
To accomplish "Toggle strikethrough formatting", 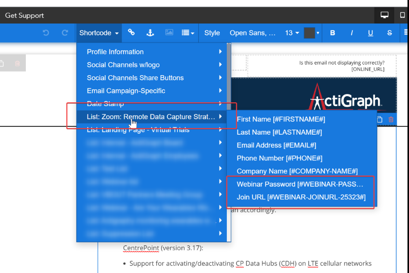I will tap(390, 33).
